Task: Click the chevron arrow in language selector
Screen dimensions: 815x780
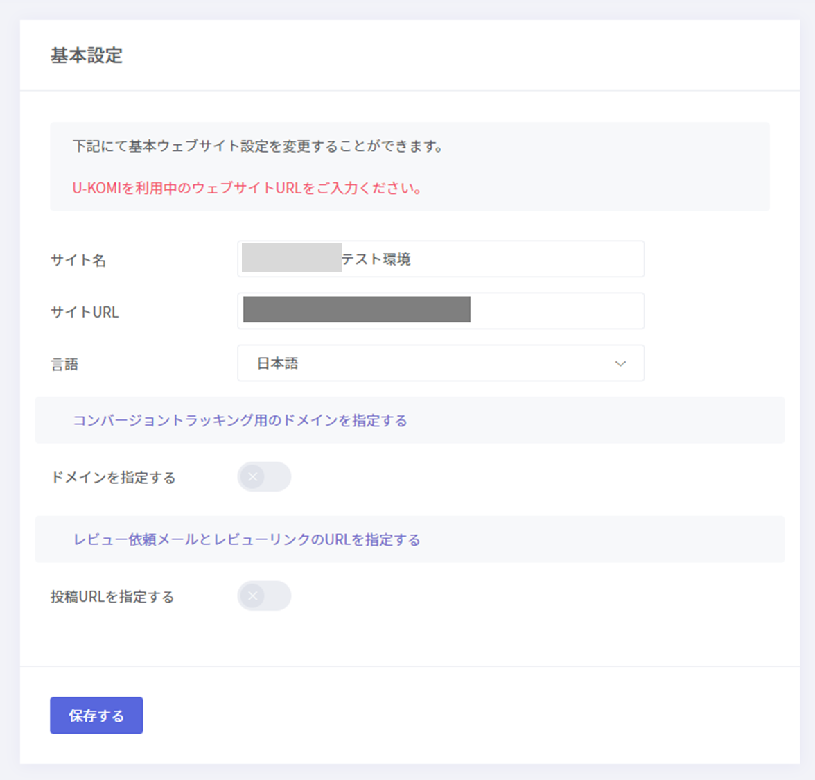Action: 620,364
